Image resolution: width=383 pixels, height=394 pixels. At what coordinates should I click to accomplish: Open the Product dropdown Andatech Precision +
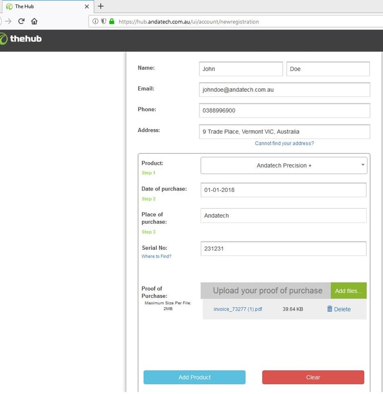(x=284, y=165)
